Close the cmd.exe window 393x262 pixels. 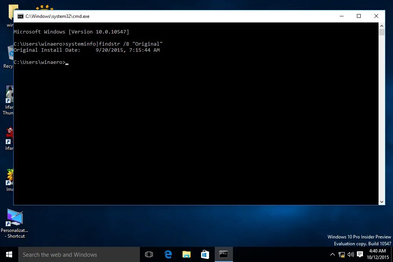(376, 16)
